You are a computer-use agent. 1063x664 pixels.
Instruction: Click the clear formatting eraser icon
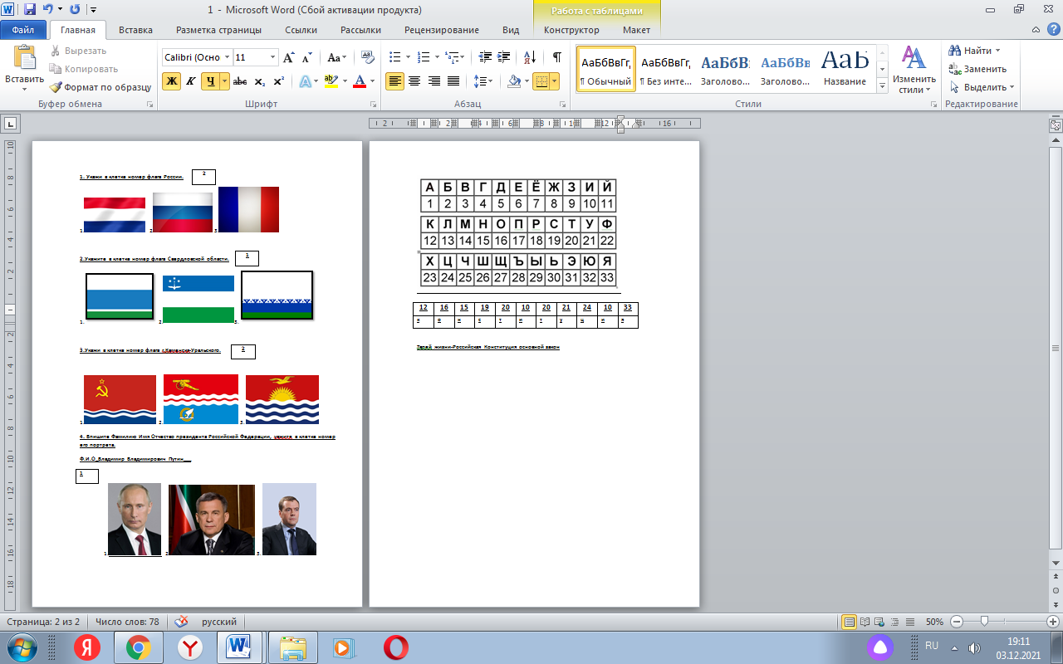coord(368,57)
